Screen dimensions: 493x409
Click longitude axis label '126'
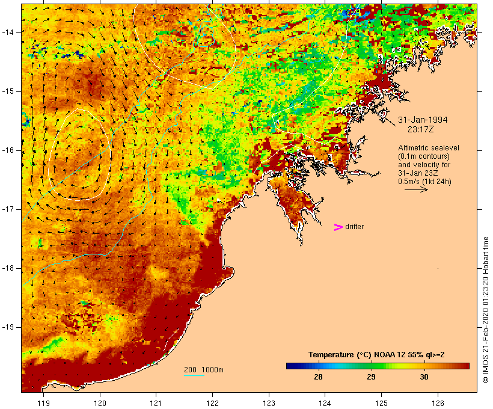pos(438,403)
